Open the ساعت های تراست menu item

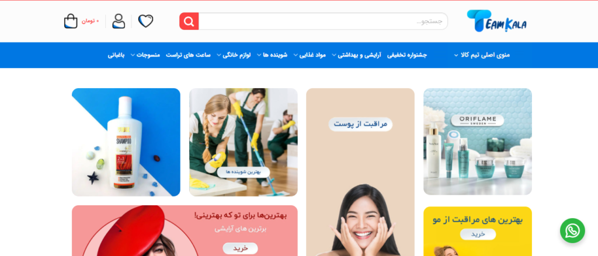[188, 55]
